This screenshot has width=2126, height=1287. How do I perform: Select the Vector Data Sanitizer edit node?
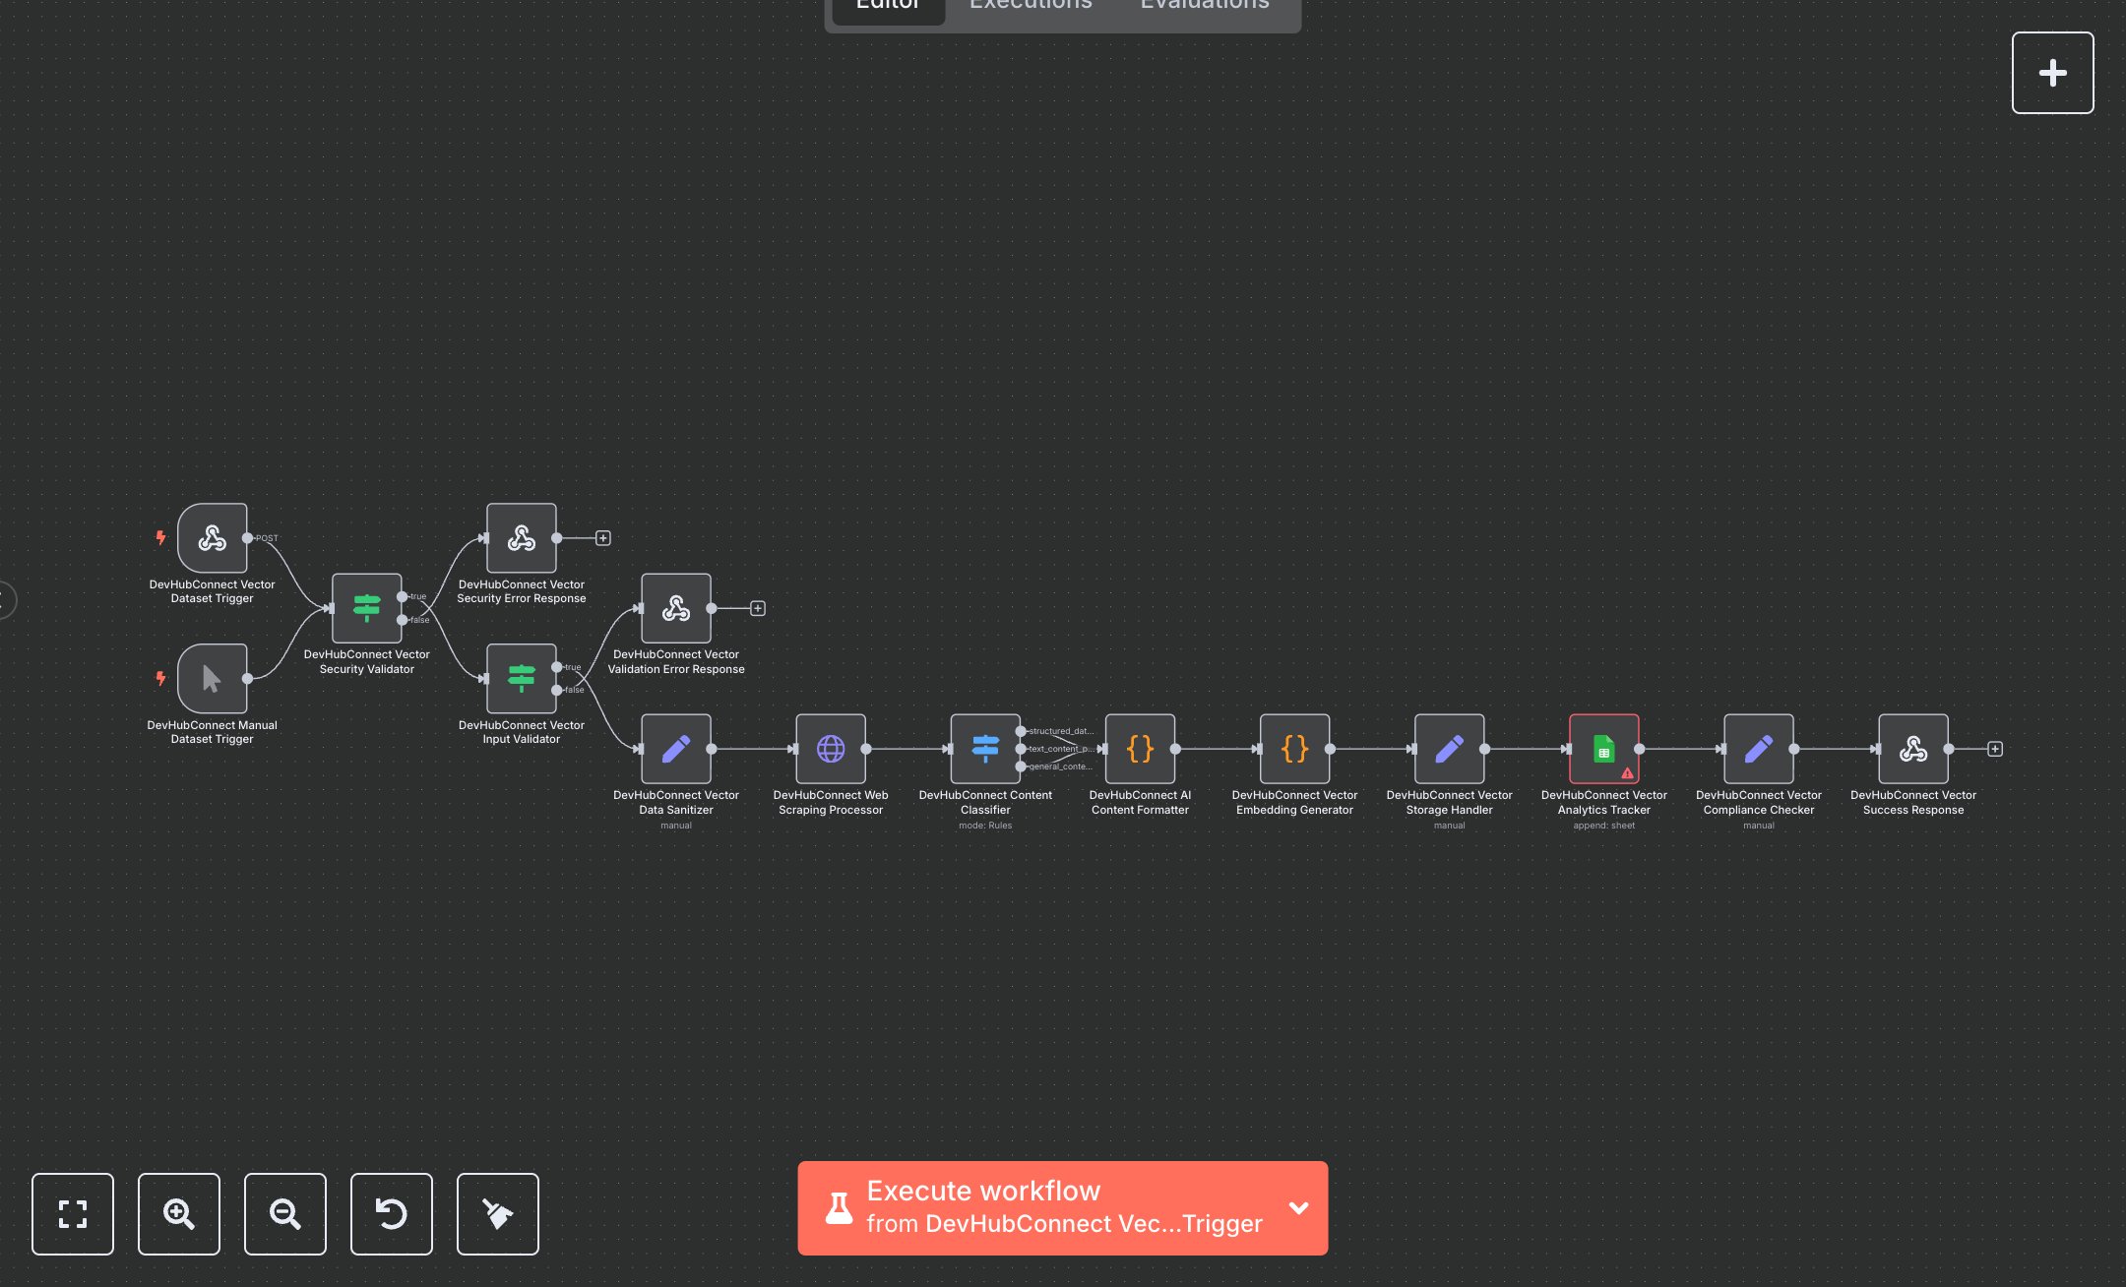coord(675,749)
